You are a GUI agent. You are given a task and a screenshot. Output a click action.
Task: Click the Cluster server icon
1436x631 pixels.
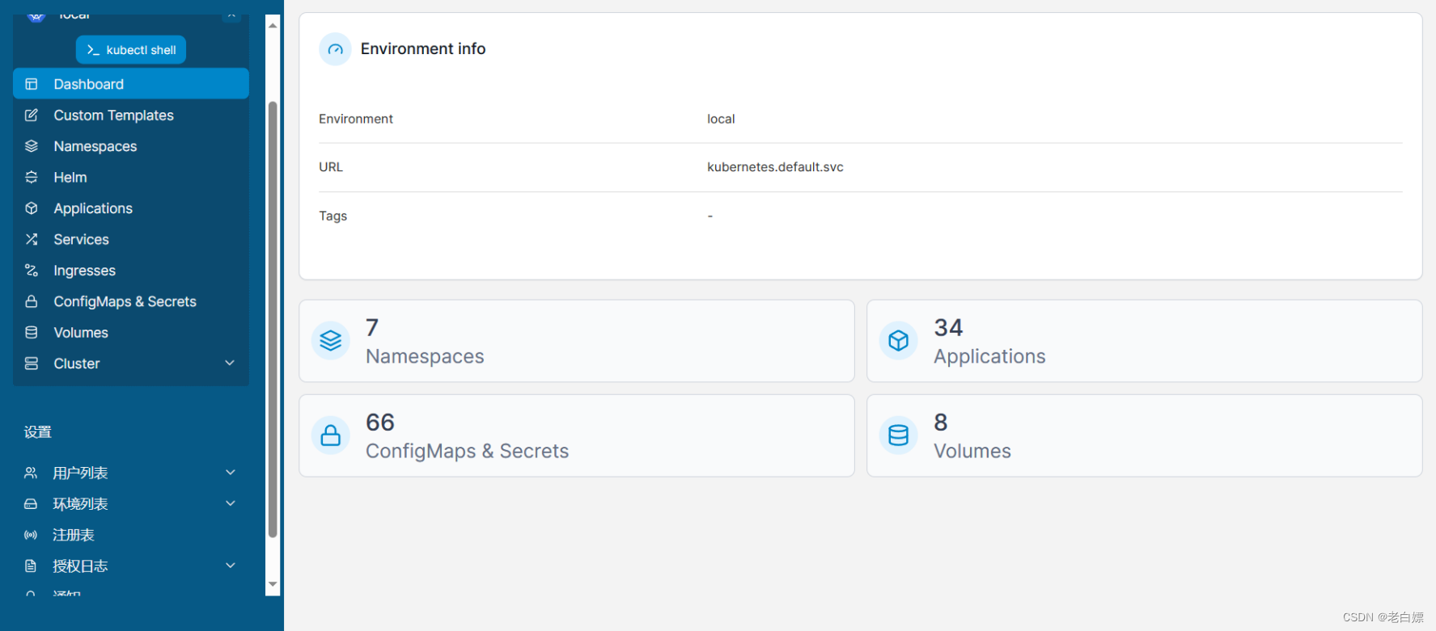point(32,364)
